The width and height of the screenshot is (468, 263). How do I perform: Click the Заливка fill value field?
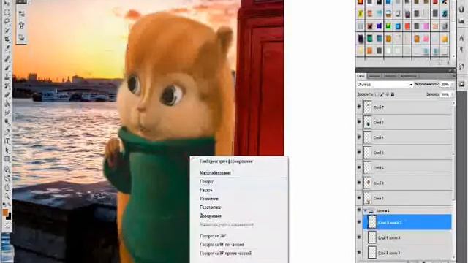click(x=445, y=94)
